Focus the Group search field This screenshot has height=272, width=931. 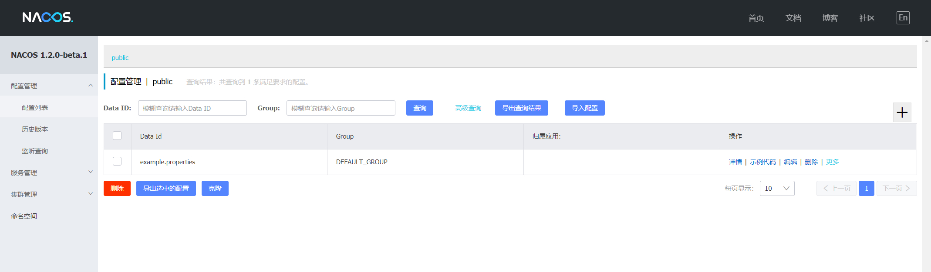pos(341,108)
